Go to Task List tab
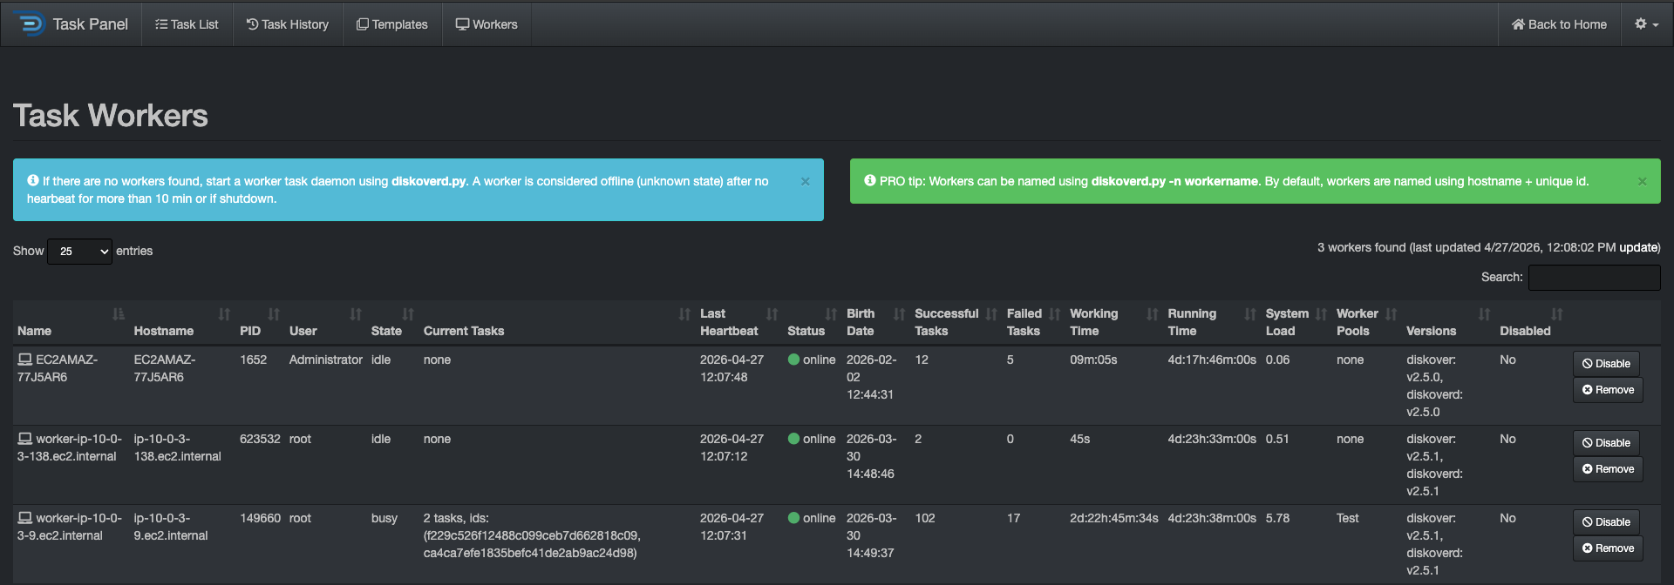The height and width of the screenshot is (585, 1674). point(187,24)
